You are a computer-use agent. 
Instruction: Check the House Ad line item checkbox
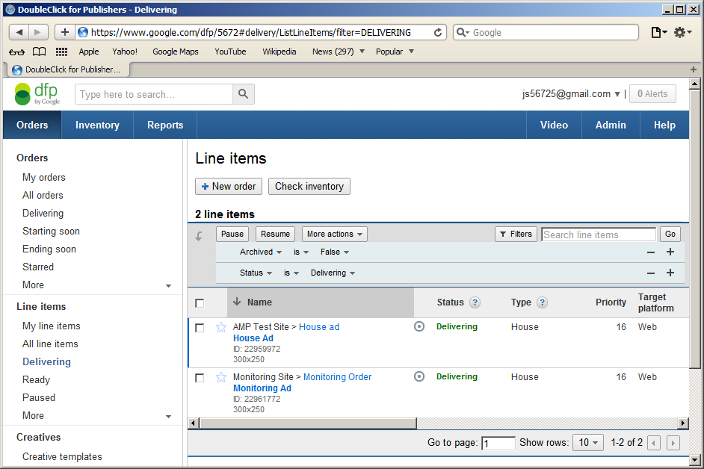[x=200, y=328]
